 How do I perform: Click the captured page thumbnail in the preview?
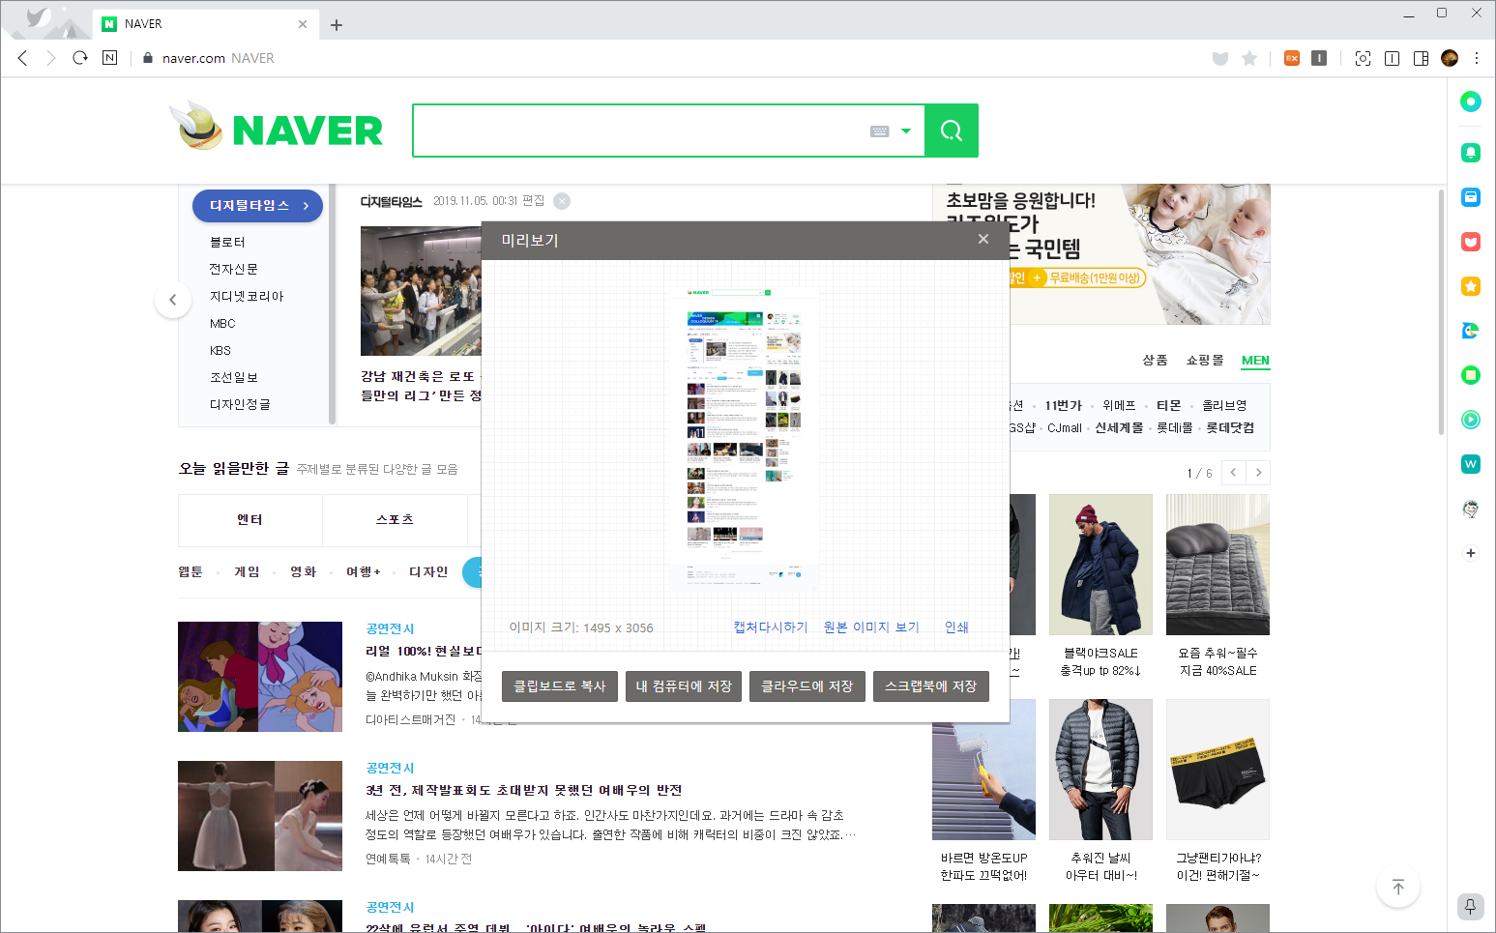(745, 439)
